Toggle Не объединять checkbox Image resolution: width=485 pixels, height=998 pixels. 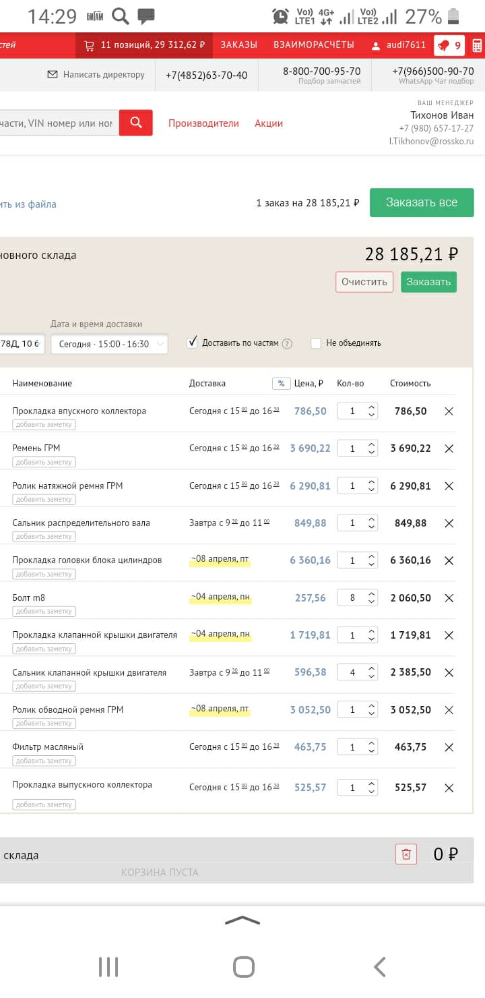point(316,343)
